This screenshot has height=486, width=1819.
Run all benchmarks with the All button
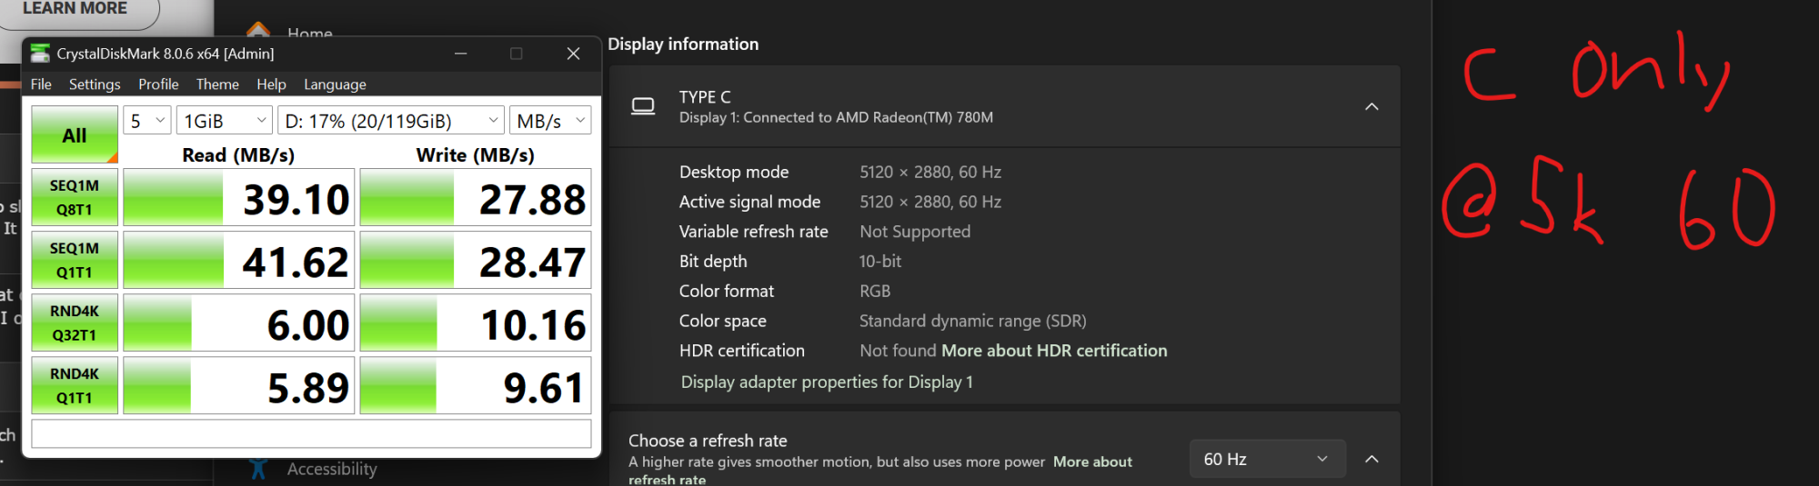(x=75, y=134)
